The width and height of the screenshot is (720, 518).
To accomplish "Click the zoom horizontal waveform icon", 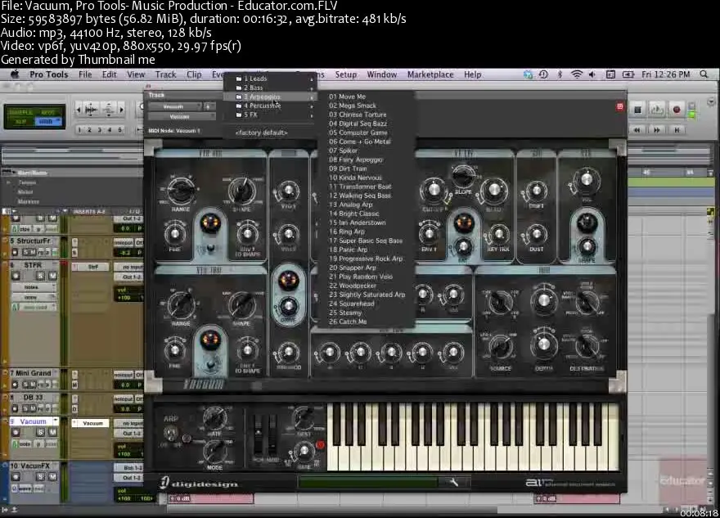I will (92, 110).
